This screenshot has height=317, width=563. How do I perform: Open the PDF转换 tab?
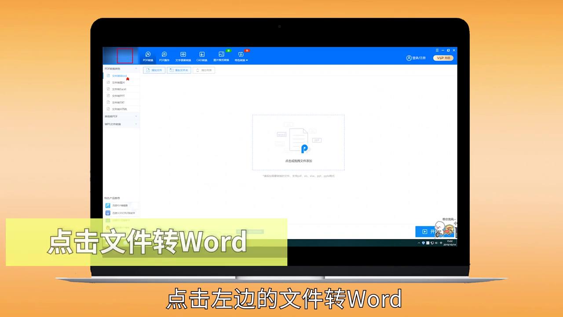[148, 56]
